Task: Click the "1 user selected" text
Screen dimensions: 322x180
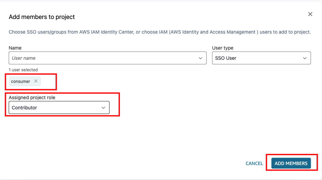Action: coord(23,70)
